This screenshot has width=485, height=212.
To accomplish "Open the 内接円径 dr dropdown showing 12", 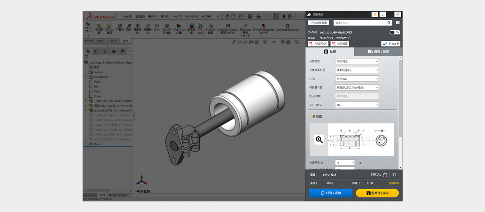I will [345, 162].
